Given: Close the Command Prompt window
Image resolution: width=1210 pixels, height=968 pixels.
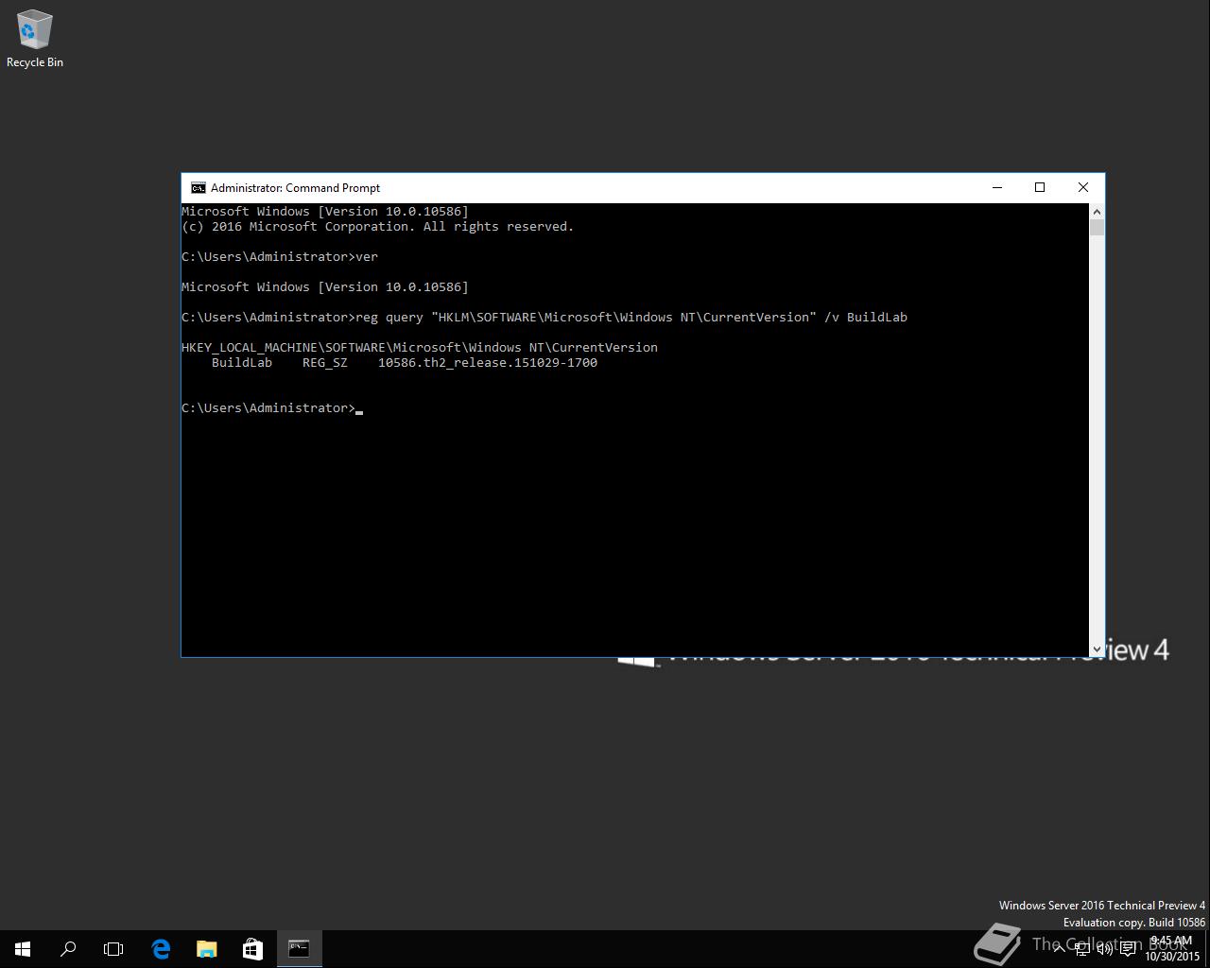Looking at the screenshot, I should (x=1083, y=187).
